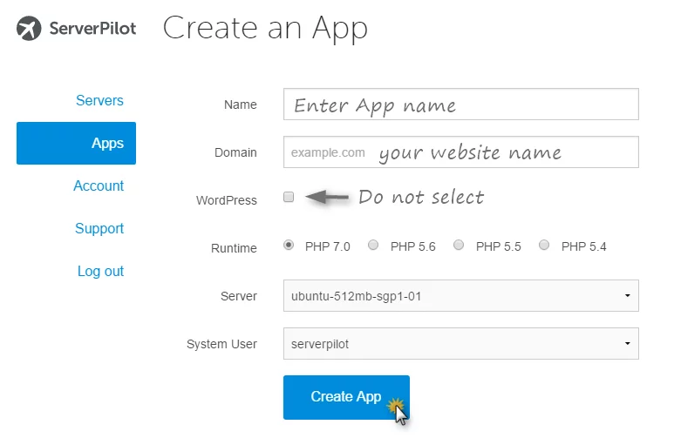Click the ServerPilot brand name text

(92, 29)
